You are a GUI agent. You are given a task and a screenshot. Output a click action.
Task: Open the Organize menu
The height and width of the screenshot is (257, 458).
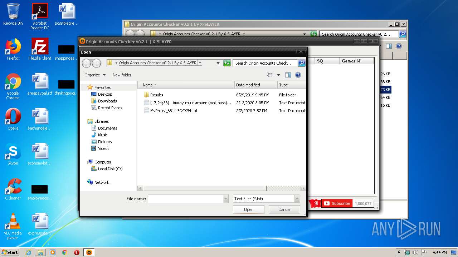[95, 75]
